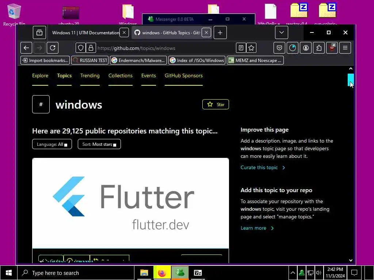Toggle reader view in address bar
The width and height of the screenshot is (374, 280).
click(241, 48)
